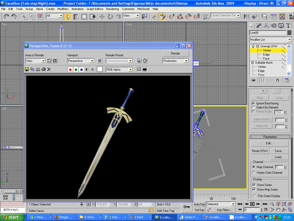Enable the green channel in the render window
This screenshot has height=221, width=294.
pyautogui.click(x=76, y=70)
